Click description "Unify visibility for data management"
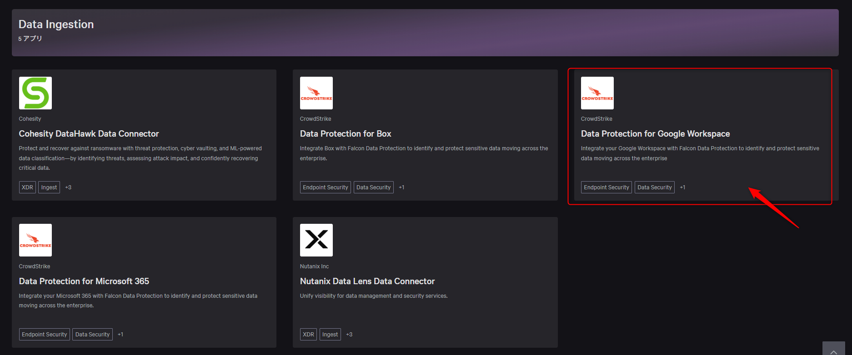 [374, 296]
